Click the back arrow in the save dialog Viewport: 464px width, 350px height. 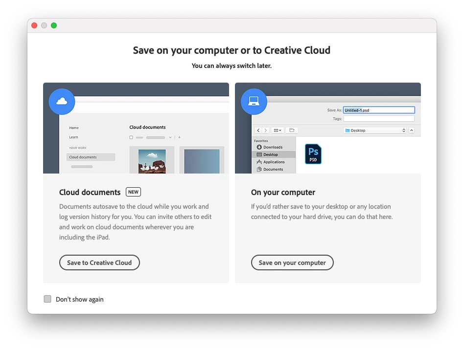(x=258, y=131)
